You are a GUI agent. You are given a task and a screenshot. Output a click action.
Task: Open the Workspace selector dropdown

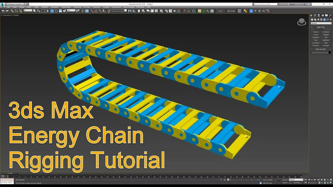click(x=15, y=4)
